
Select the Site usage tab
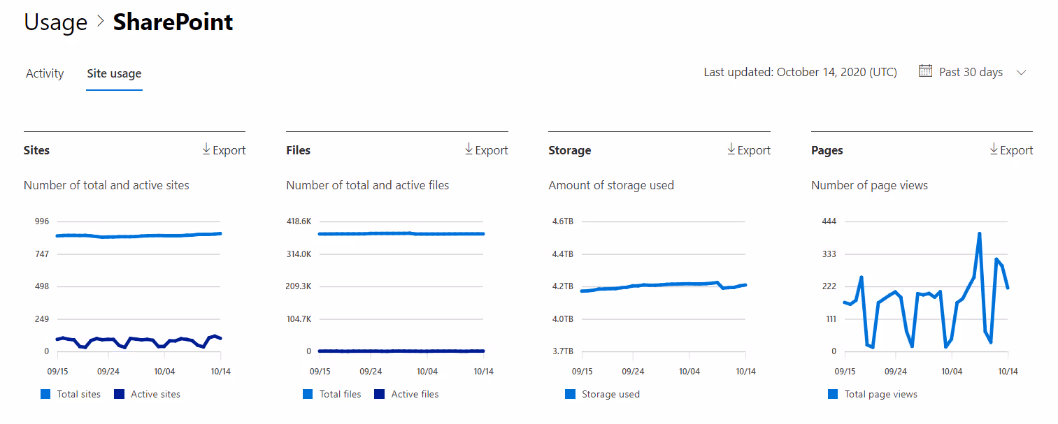114,73
